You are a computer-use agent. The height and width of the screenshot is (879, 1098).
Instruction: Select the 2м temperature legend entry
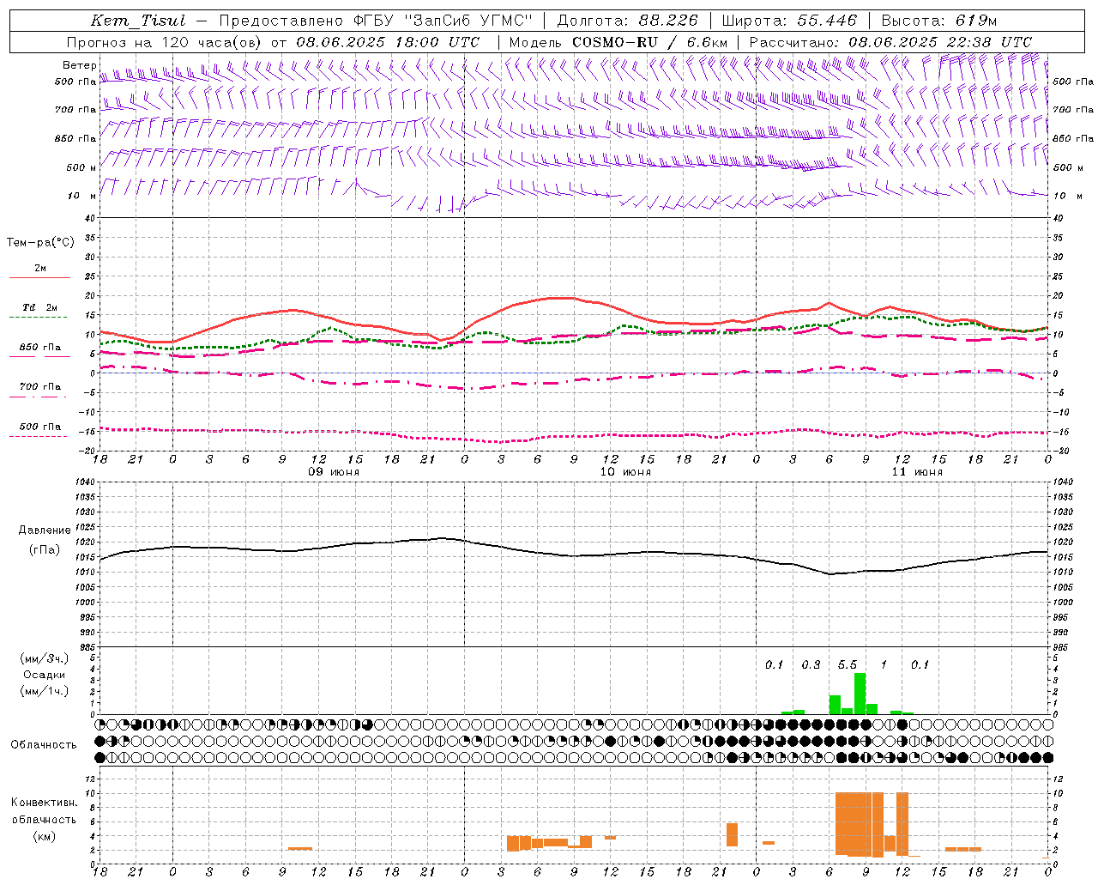[40, 269]
